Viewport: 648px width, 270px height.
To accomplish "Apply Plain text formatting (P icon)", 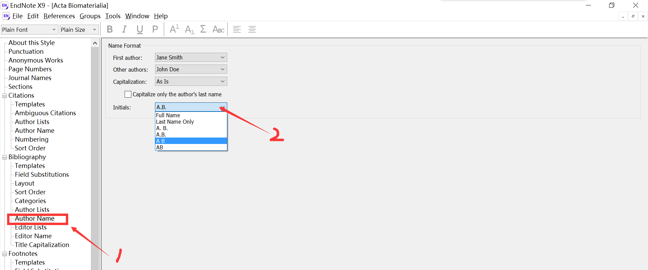I will coord(155,29).
